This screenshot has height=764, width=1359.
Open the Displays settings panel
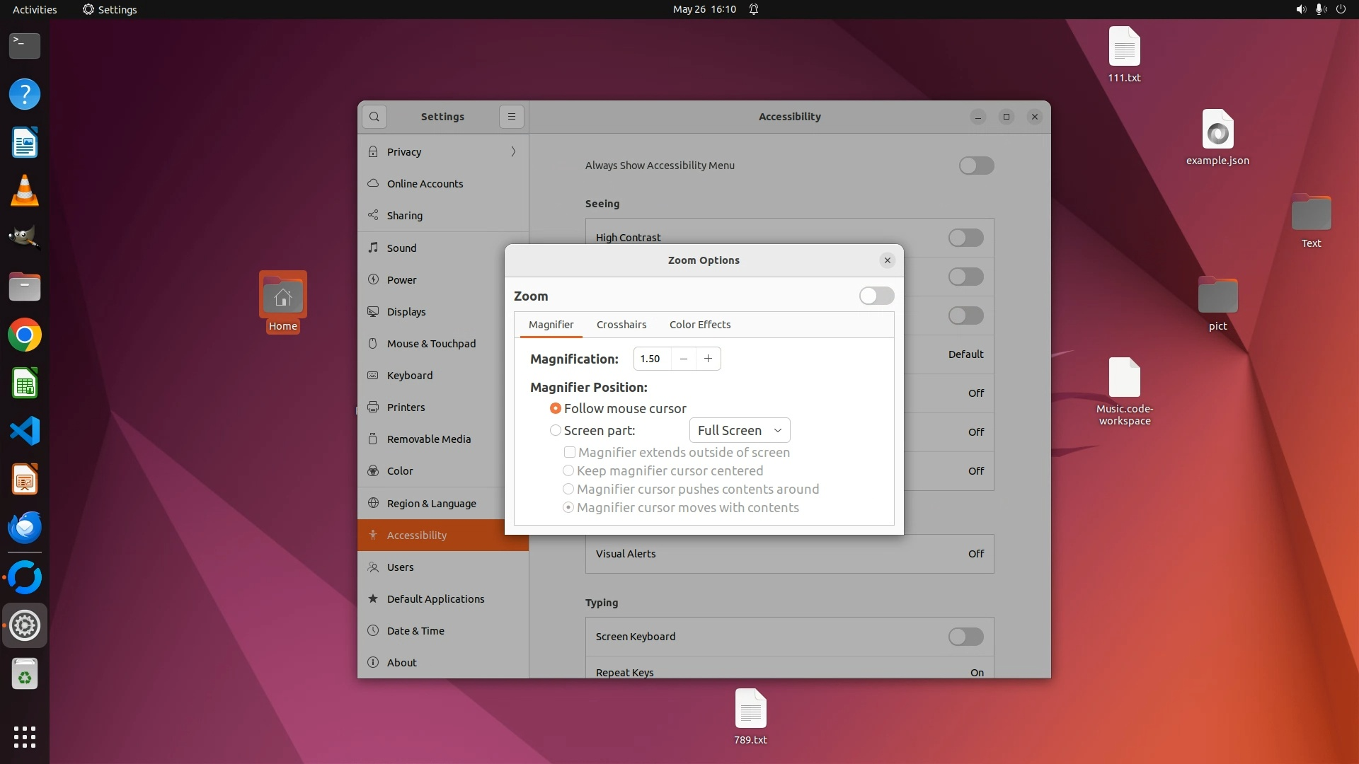coord(406,312)
